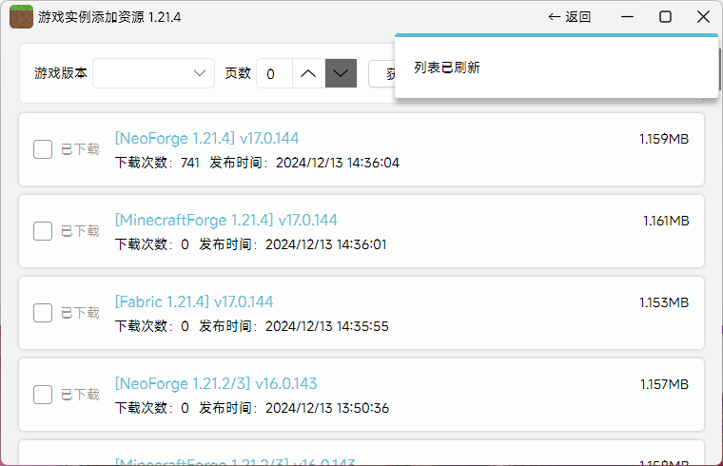Go back using the 返回 arrow button
This screenshot has width=723, height=466.
(x=570, y=16)
